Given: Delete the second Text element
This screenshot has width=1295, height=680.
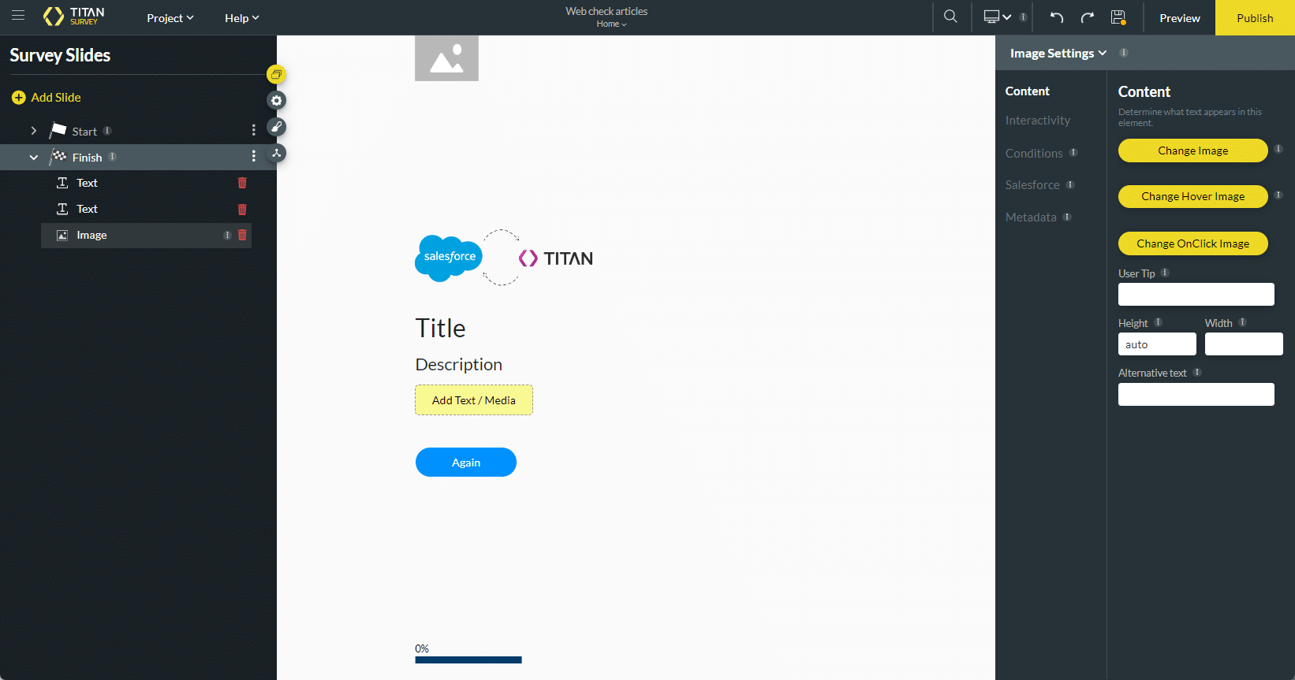Looking at the screenshot, I should click(242, 209).
